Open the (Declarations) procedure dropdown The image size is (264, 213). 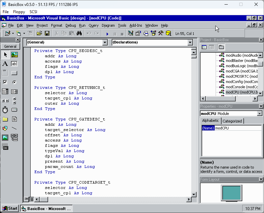pos(190,42)
